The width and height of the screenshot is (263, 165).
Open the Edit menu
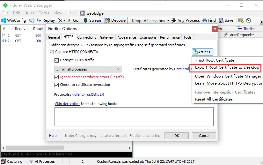point(17,13)
